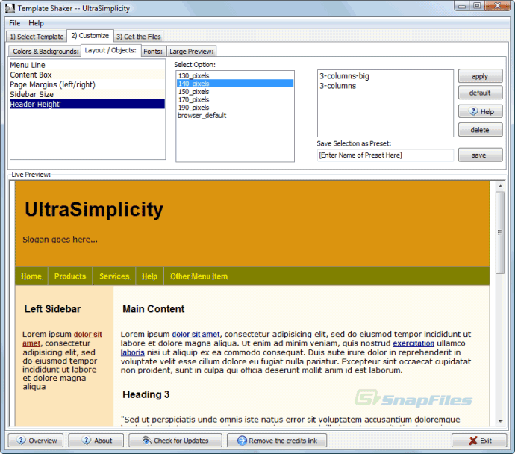Click the 'Slogan goes here...' text
This screenshot has width=515, height=454.
click(60, 240)
